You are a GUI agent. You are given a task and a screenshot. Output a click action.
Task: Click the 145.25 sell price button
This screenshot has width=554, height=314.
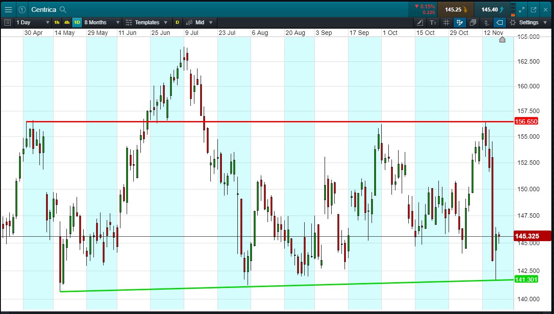456,9
